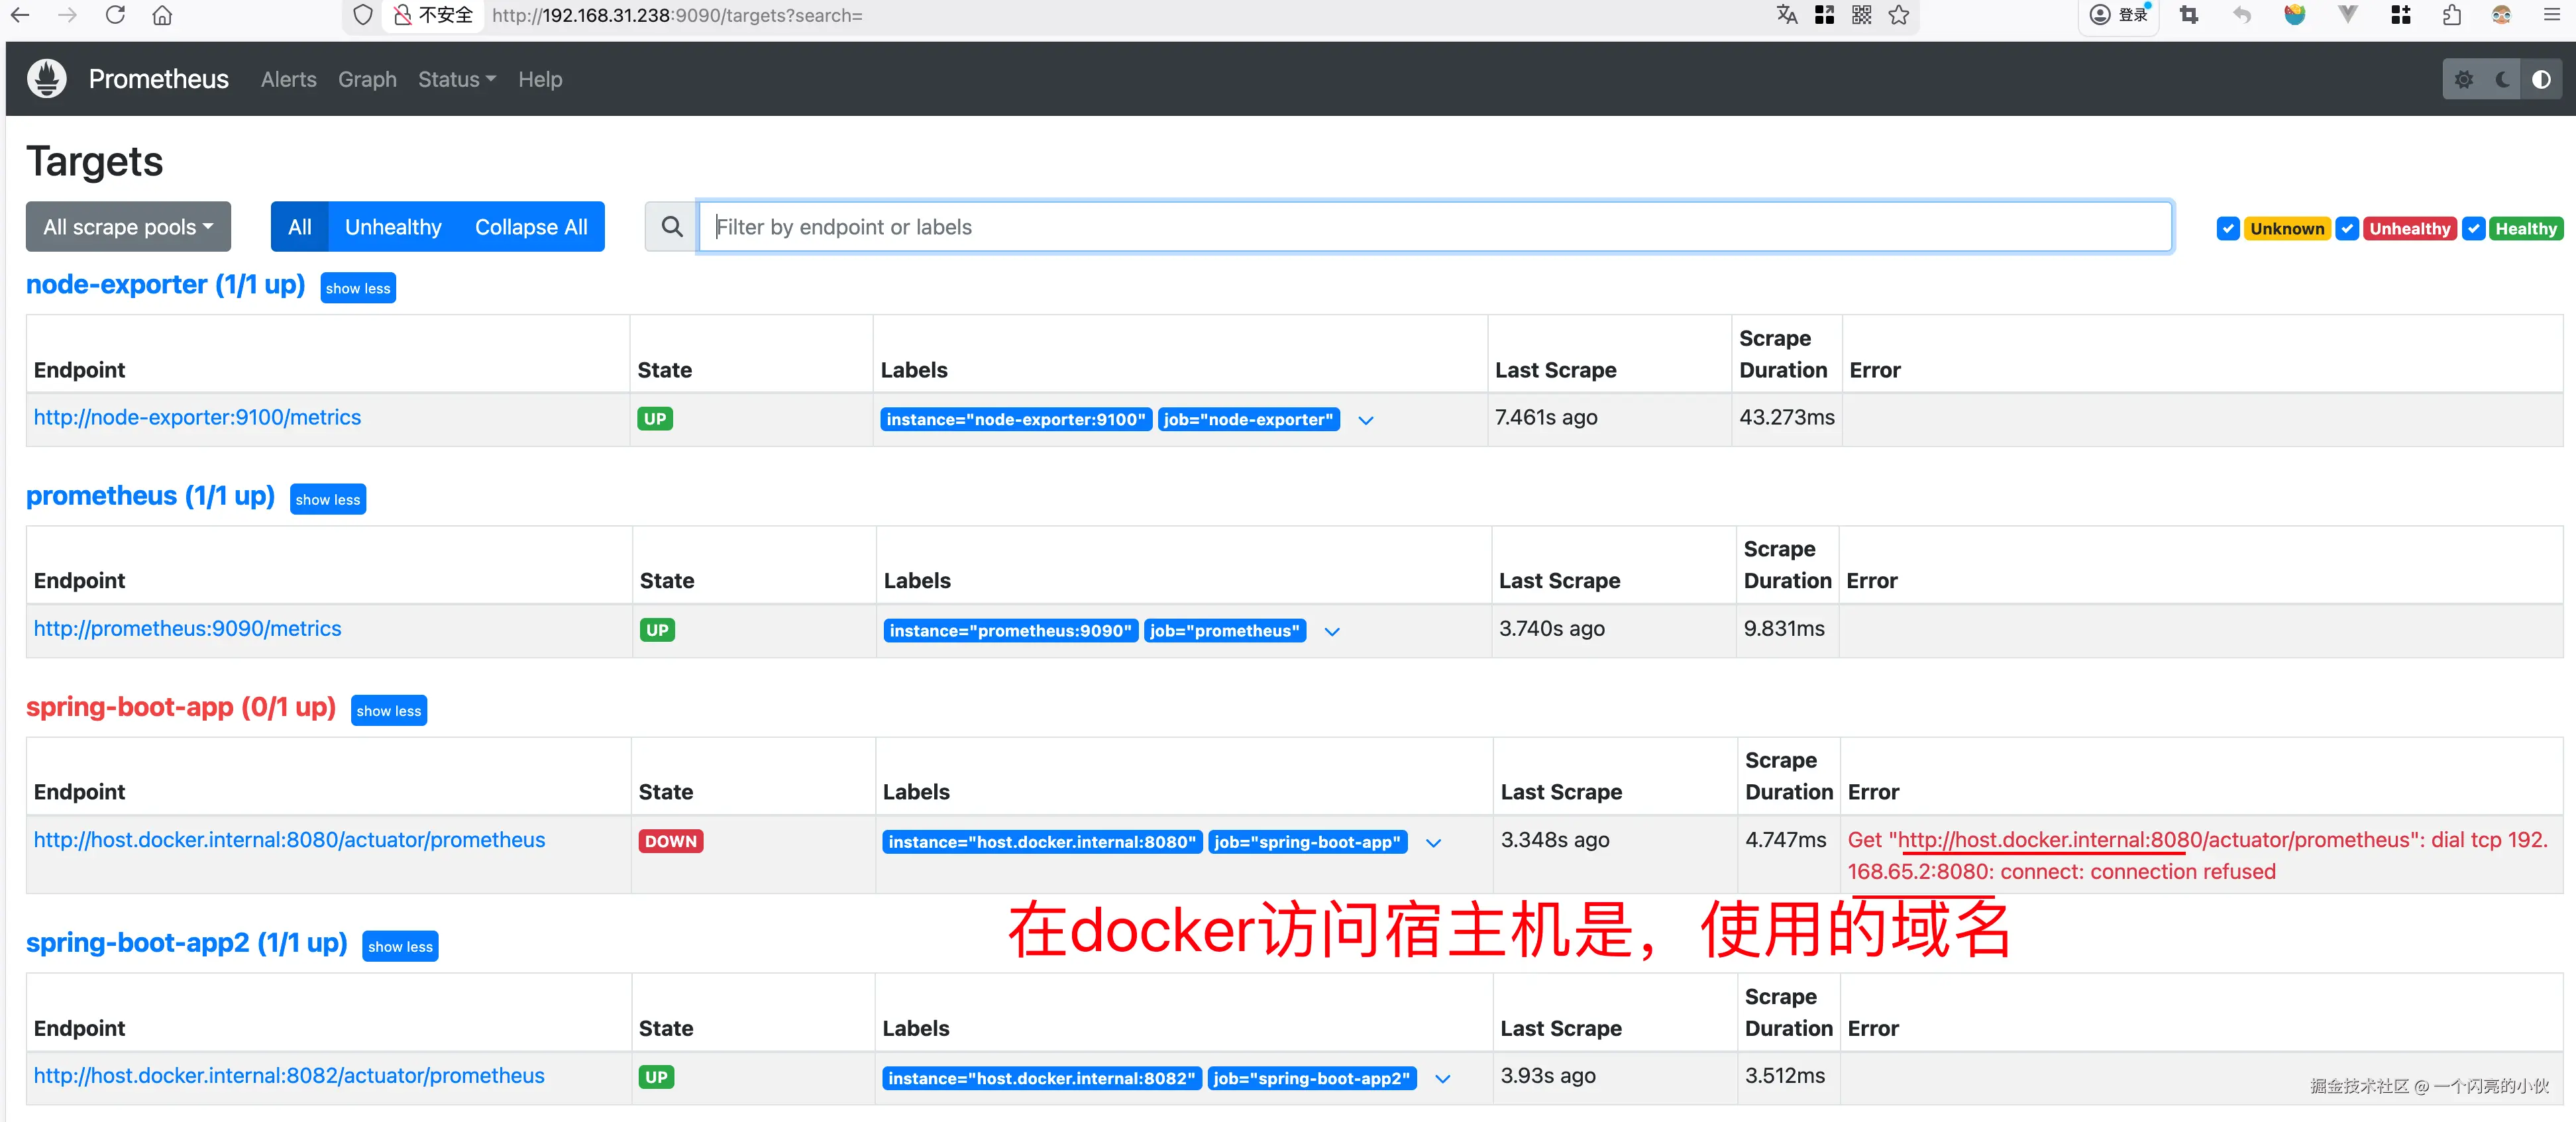Select the auto contrast theme icon
This screenshot has height=1122, width=2576.
[x=2541, y=80]
